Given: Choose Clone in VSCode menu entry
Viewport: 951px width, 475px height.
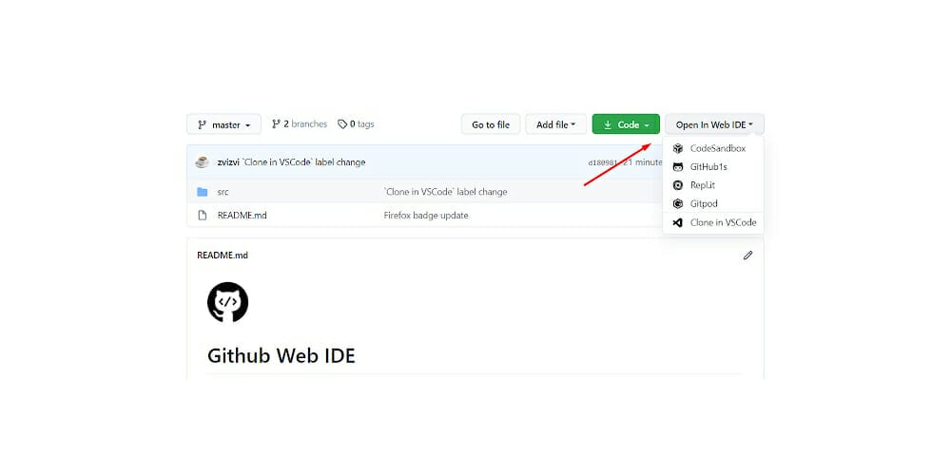Looking at the screenshot, I should (713, 222).
